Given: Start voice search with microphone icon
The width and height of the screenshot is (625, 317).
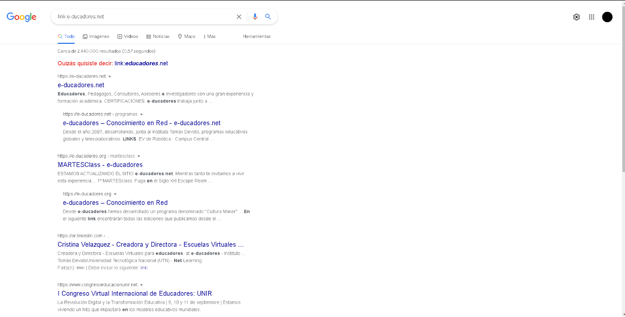Looking at the screenshot, I should pos(255,17).
